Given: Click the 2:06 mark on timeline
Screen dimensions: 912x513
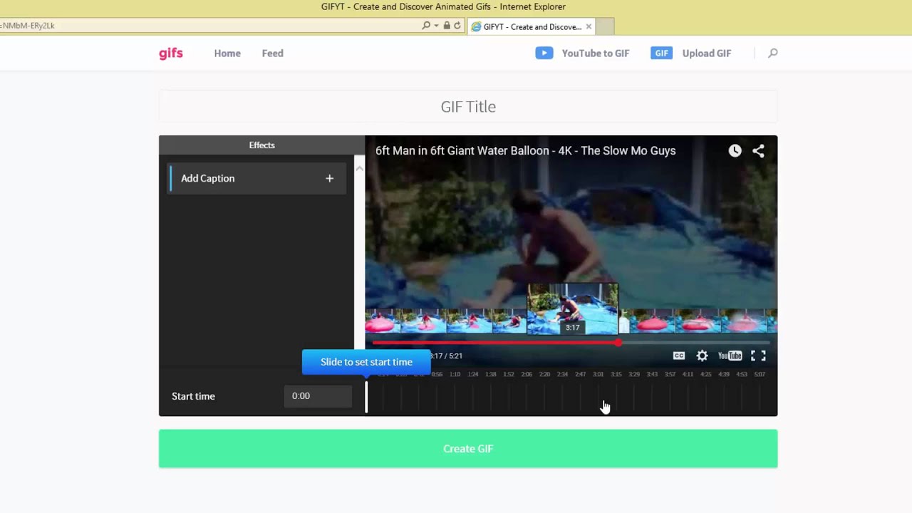Looking at the screenshot, I should pyautogui.click(x=527, y=375).
